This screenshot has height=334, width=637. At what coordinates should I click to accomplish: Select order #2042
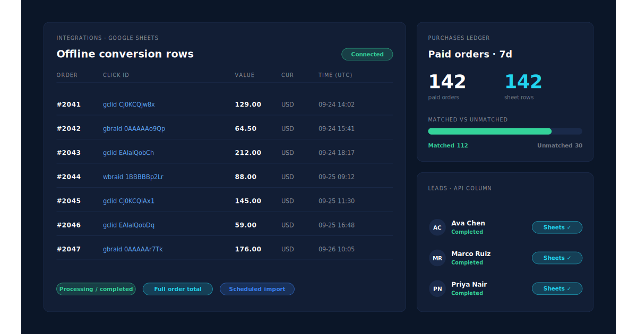coord(69,128)
